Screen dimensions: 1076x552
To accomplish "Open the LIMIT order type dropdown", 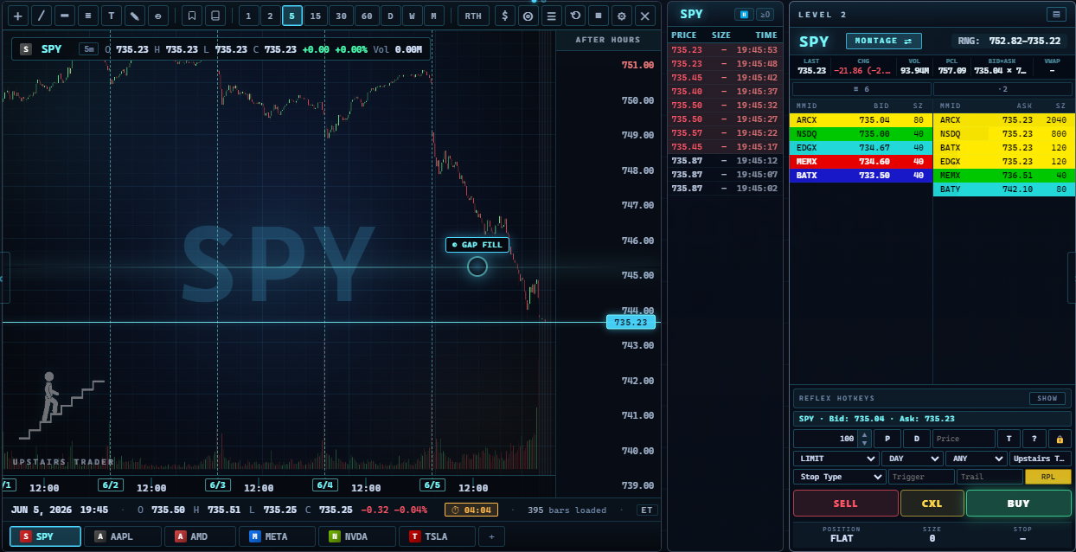I will 836,459.
